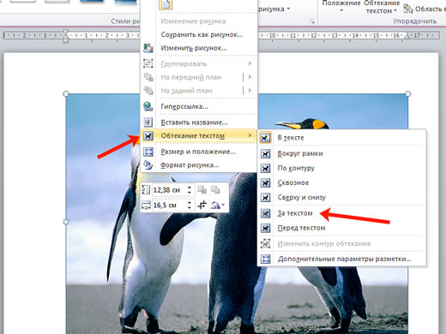Click the Edit Wrap Points icon
Viewport: 446px width, 334px height.
[x=265, y=243]
